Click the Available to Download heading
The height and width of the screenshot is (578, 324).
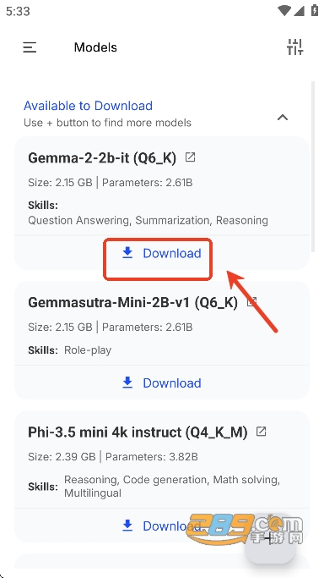[88, 106]
